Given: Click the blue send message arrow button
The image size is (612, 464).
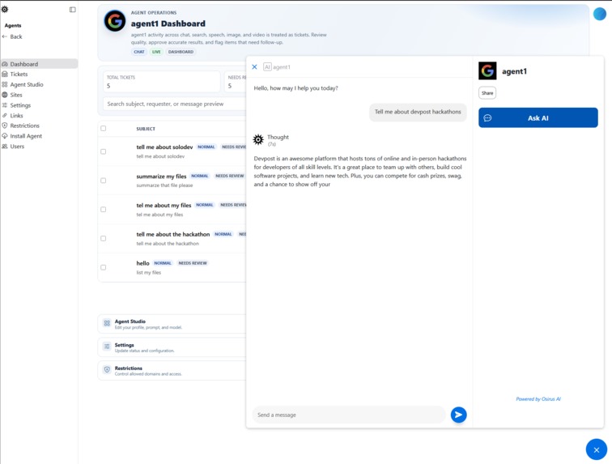Looking at the screenshot, I should pos(459,415).
